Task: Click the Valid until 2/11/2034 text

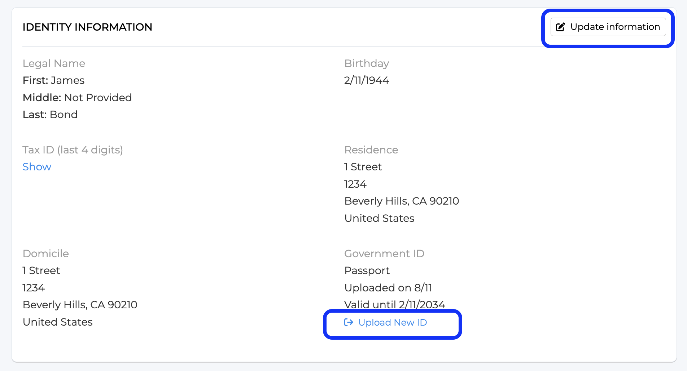Action: 395,305
